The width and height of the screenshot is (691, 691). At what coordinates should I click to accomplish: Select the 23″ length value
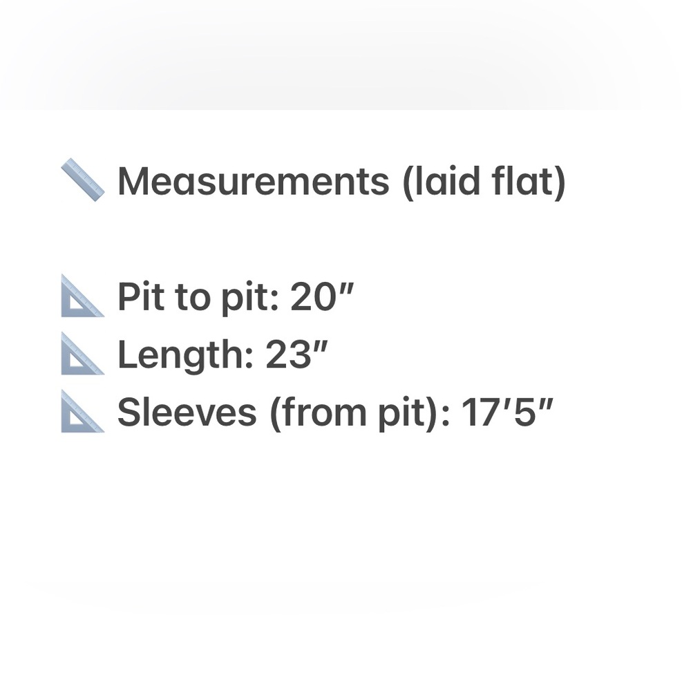(297, 354)
